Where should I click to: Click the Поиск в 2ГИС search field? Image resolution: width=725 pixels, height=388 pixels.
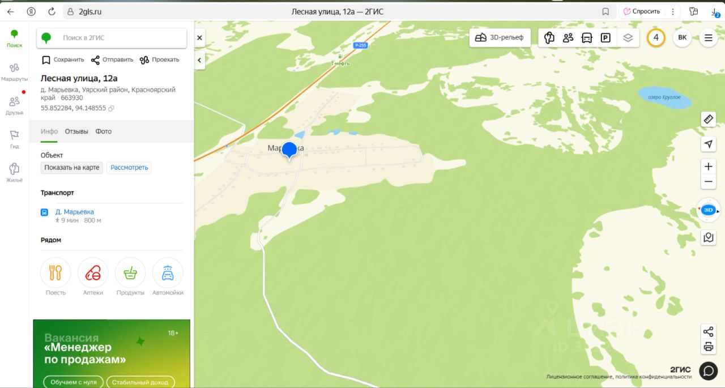(x=112, y=38)
